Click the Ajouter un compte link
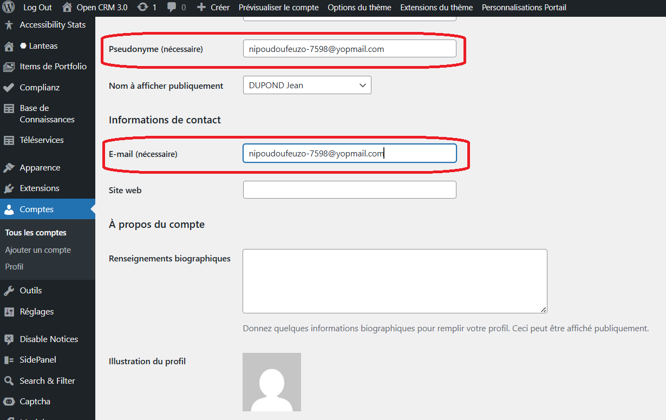This screenshot has height=420, width=666. (38, 250)
